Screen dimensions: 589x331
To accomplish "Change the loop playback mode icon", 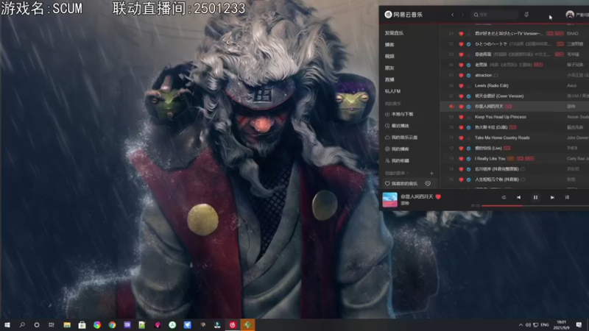I will pyautogui.click(x=504, y=197).
